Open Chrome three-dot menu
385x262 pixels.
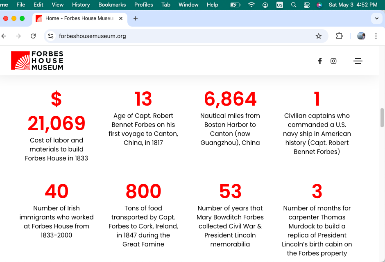(376, 36)
